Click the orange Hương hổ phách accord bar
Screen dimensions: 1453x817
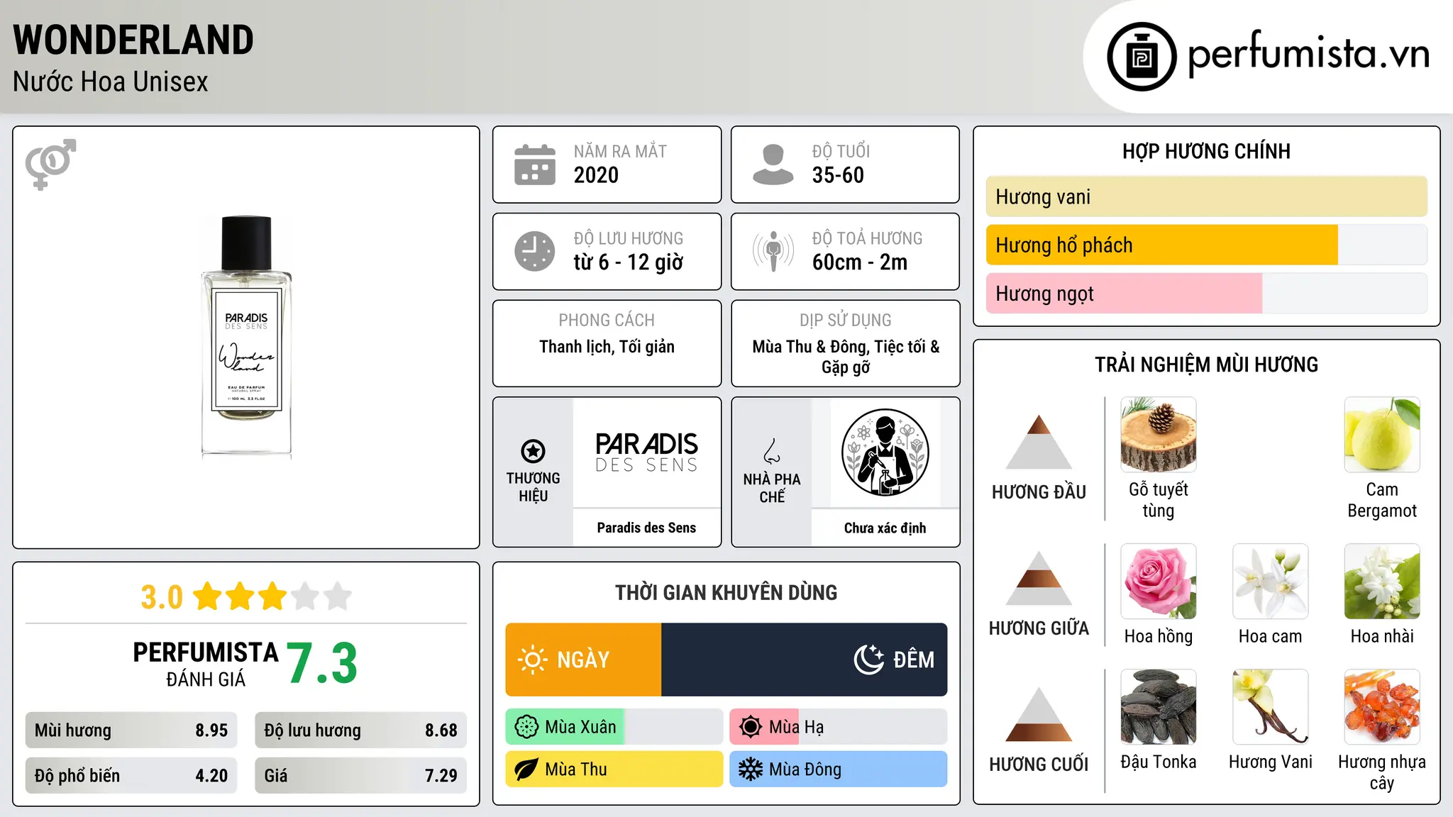click(x=1162, y=245)
